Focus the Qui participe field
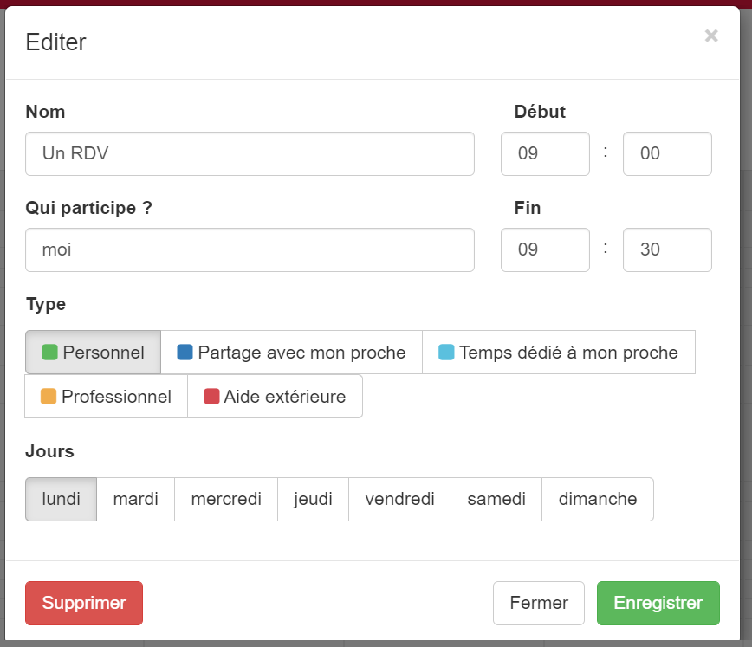Image resolution: width=752 pixels, height=647 pixels. pos(250,249)
